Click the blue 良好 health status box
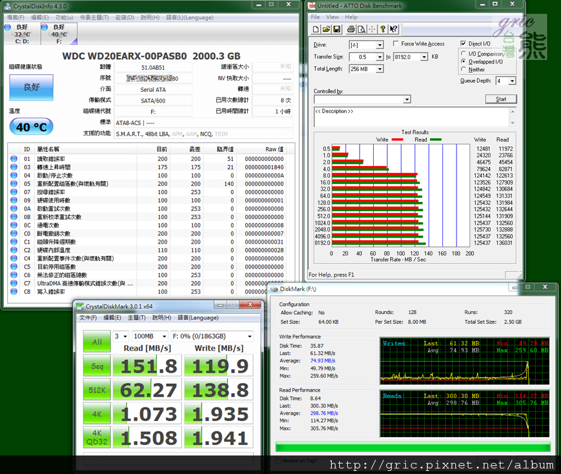561x474 pixels. pyautogui.click(x=31, y=88)
